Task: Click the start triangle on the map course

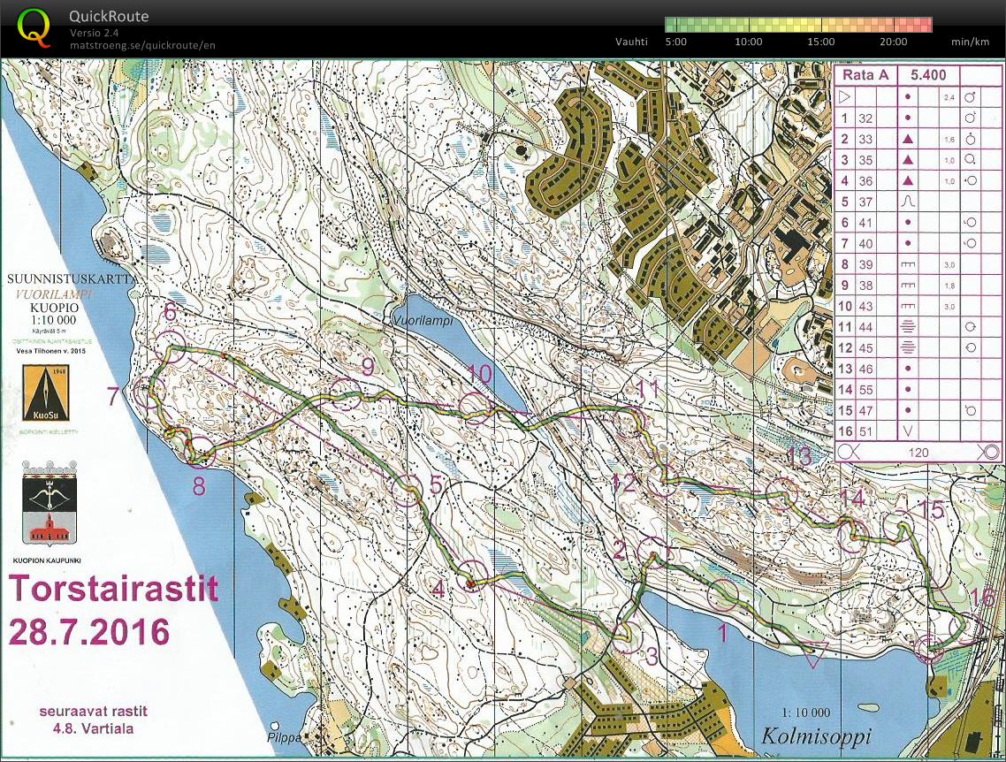Action: pos(815,656)
